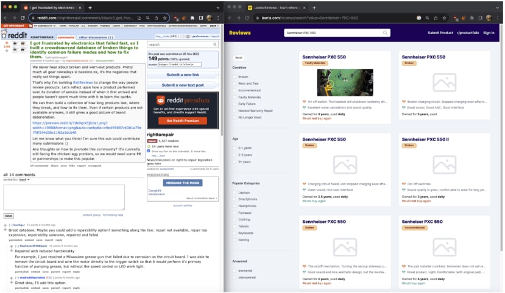505x293 pixels.
Task: Open comments sorted by best dropdown
Action: coord(24,180)
